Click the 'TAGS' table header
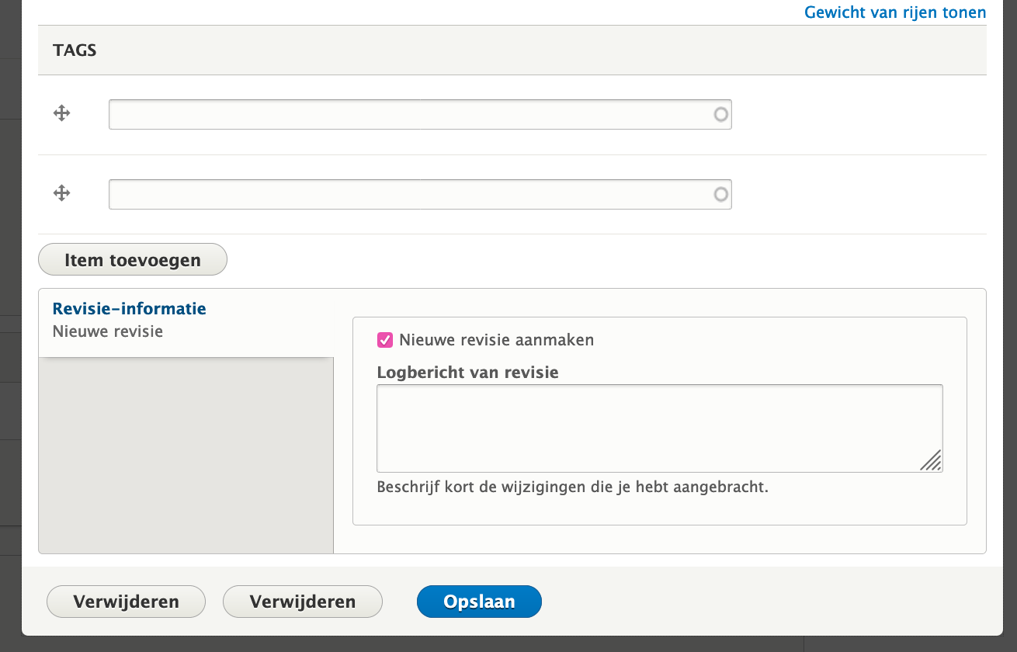The height and width of the screenshot is (652, 1017). point(75,50)
